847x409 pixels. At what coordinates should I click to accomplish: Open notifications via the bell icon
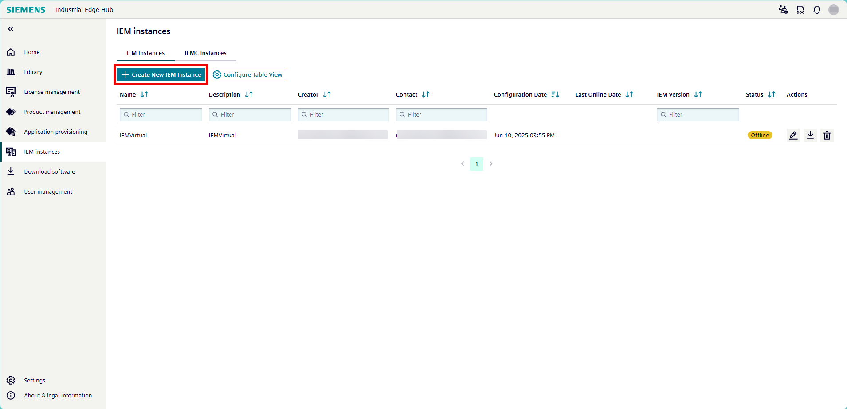tap(816, 9)
